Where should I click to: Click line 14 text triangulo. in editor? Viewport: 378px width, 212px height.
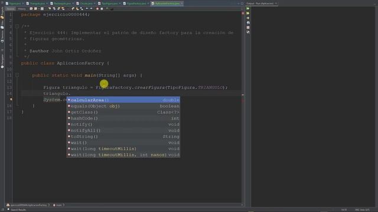[57, 94]
